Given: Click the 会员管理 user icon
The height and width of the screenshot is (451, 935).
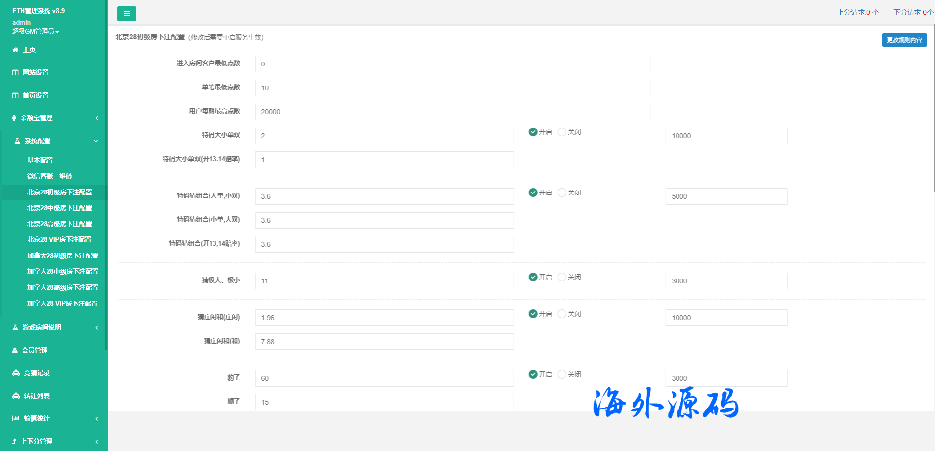Looking at the screenshot, I should pos(15,350).
